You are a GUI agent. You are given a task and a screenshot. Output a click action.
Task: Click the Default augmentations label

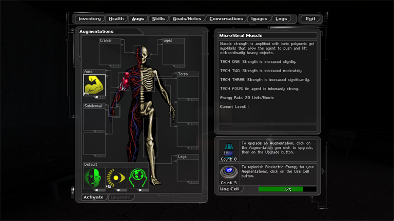[x=90, y=164]
